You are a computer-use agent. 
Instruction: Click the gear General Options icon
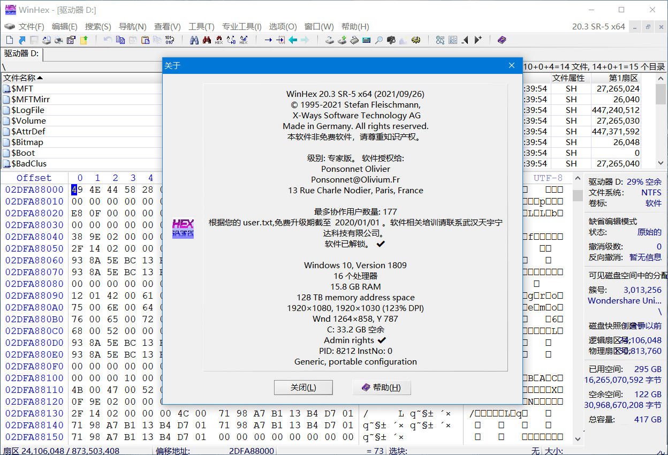[x=416, y=40]
